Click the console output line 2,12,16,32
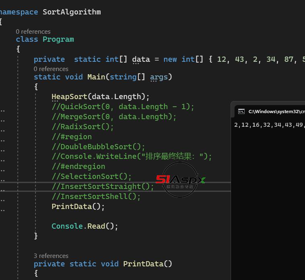305x280 pixels. pos(270,125)
